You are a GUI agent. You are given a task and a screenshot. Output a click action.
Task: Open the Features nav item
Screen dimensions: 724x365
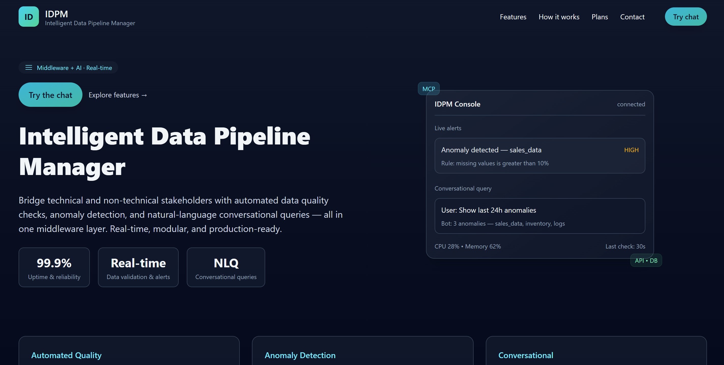[513, 17]
